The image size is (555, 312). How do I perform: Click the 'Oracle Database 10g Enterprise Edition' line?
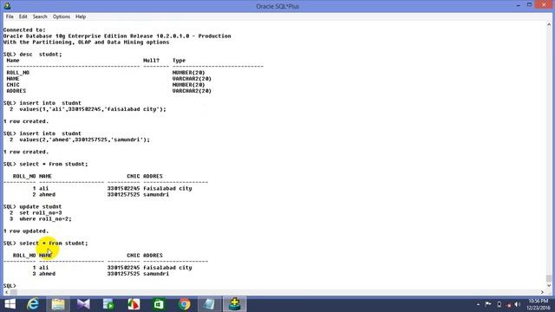(x=117, y=36)
